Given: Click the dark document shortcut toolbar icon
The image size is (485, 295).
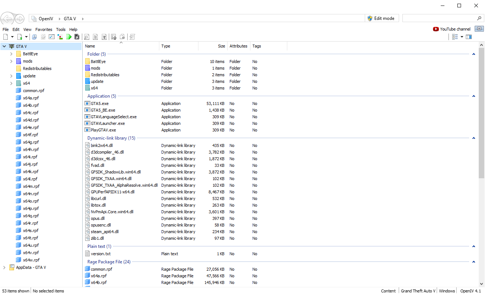Looking at the screenshot, I should click(77, 37).
